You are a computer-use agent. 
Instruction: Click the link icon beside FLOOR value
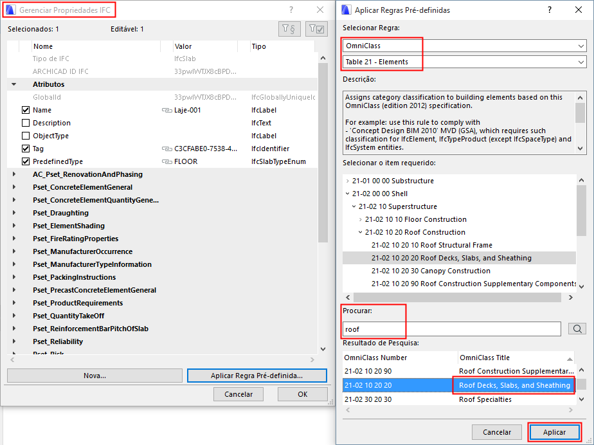166,162
